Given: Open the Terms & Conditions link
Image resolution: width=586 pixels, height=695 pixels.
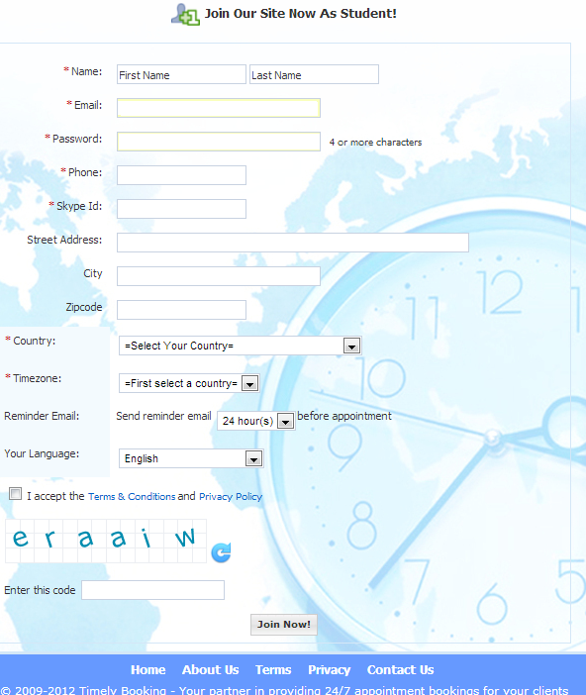Looking at the screenshot, I should (x=132, y=496).
